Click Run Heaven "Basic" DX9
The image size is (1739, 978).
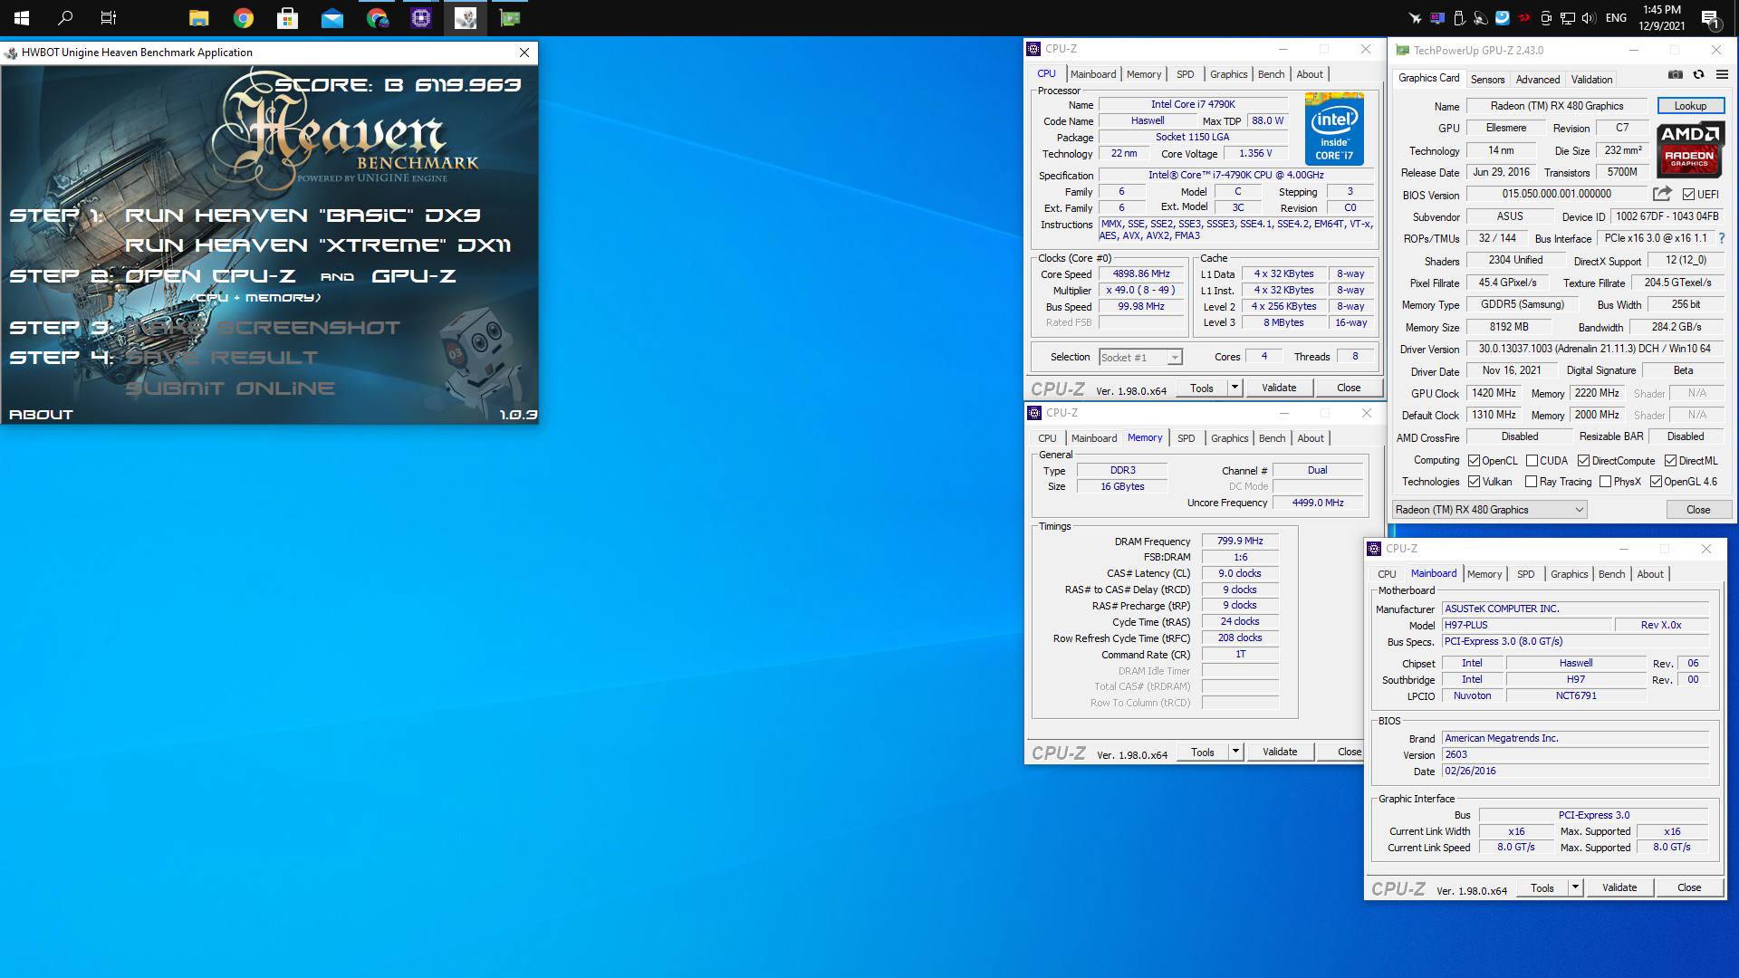pos(303,216)
